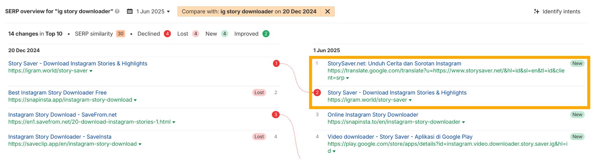The height and width of the screenshot is (159, 593).
Task: Open play.google.com store apps URL
Action: (x=447, y=147)
